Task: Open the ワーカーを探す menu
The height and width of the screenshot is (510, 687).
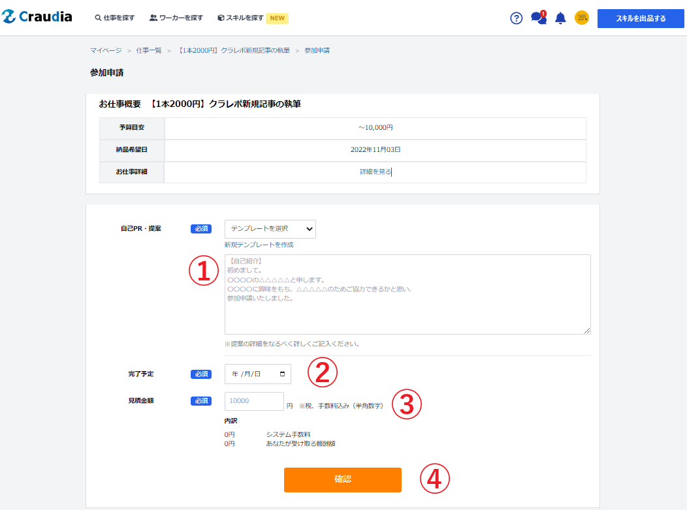Action: pos(176,18)
